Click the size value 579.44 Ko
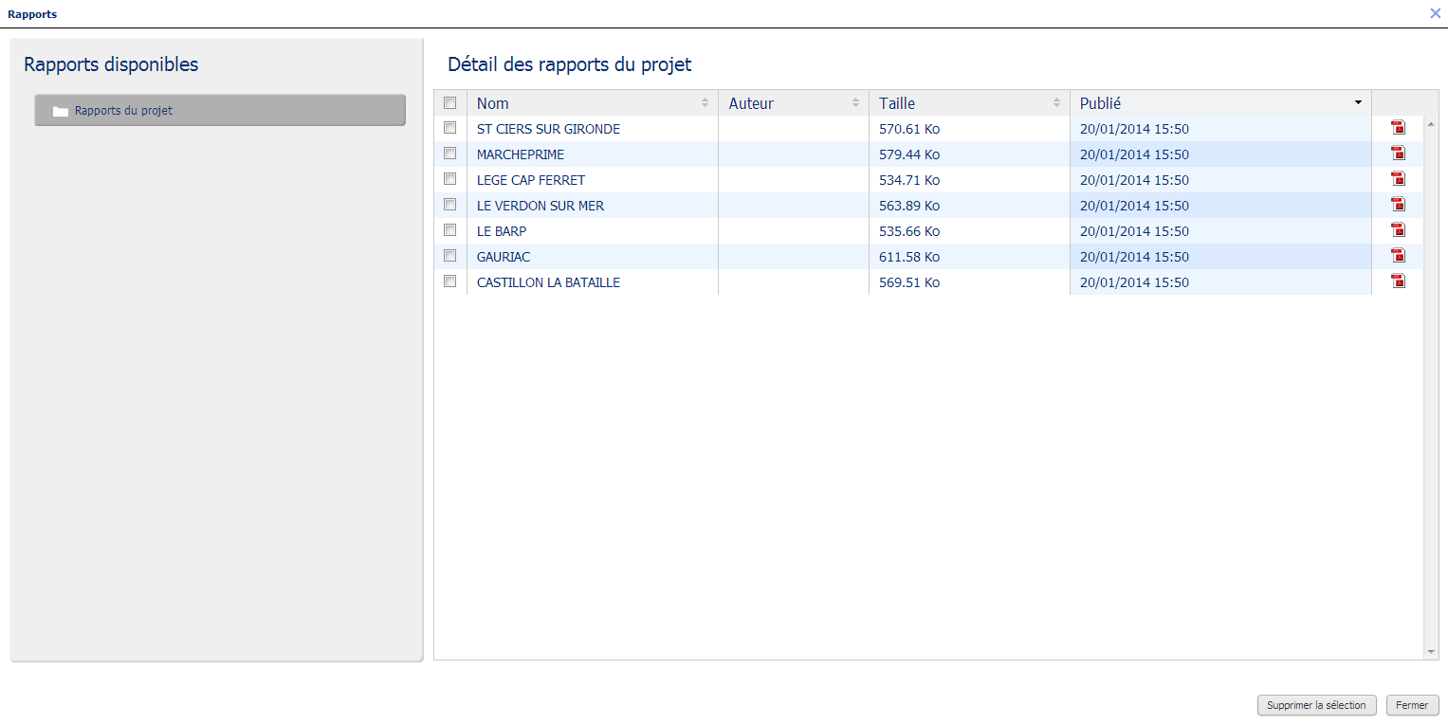Viewport: 1448px width, 725px height. pyautogui.click(x=909, y=154)
